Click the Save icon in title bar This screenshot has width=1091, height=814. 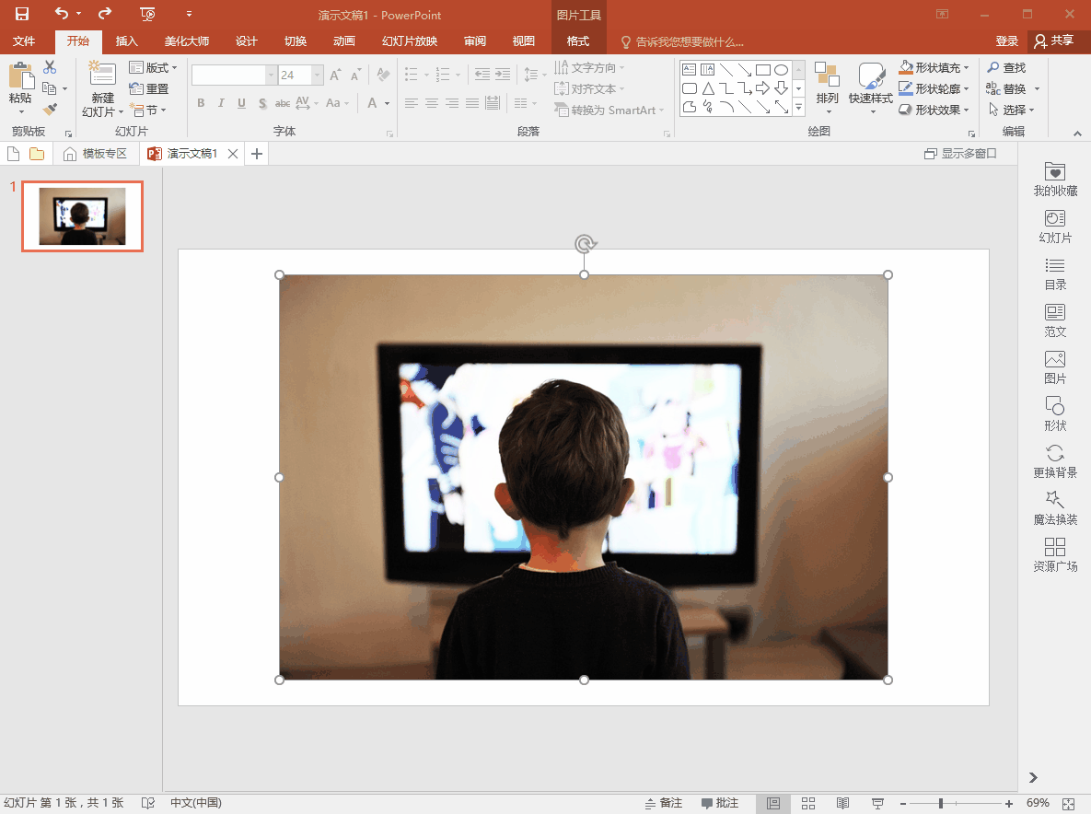click(21, 14)
